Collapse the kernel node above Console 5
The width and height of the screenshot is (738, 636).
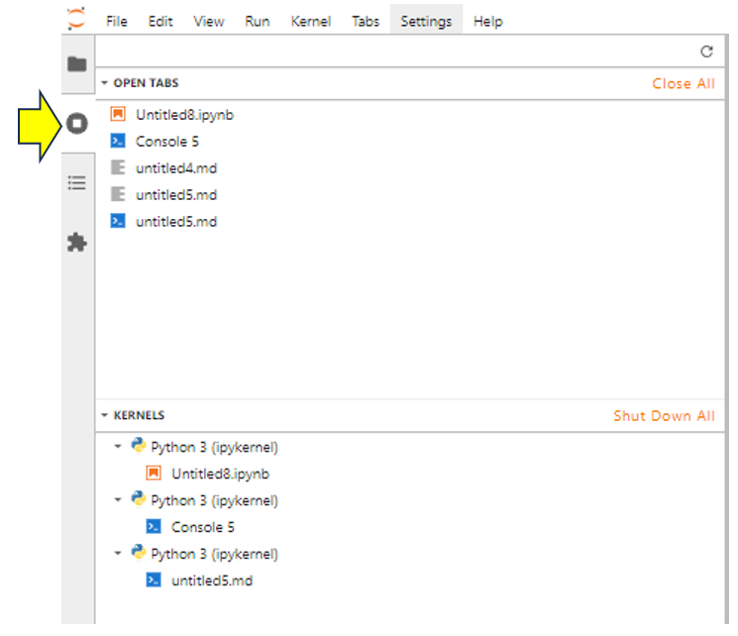118,500
